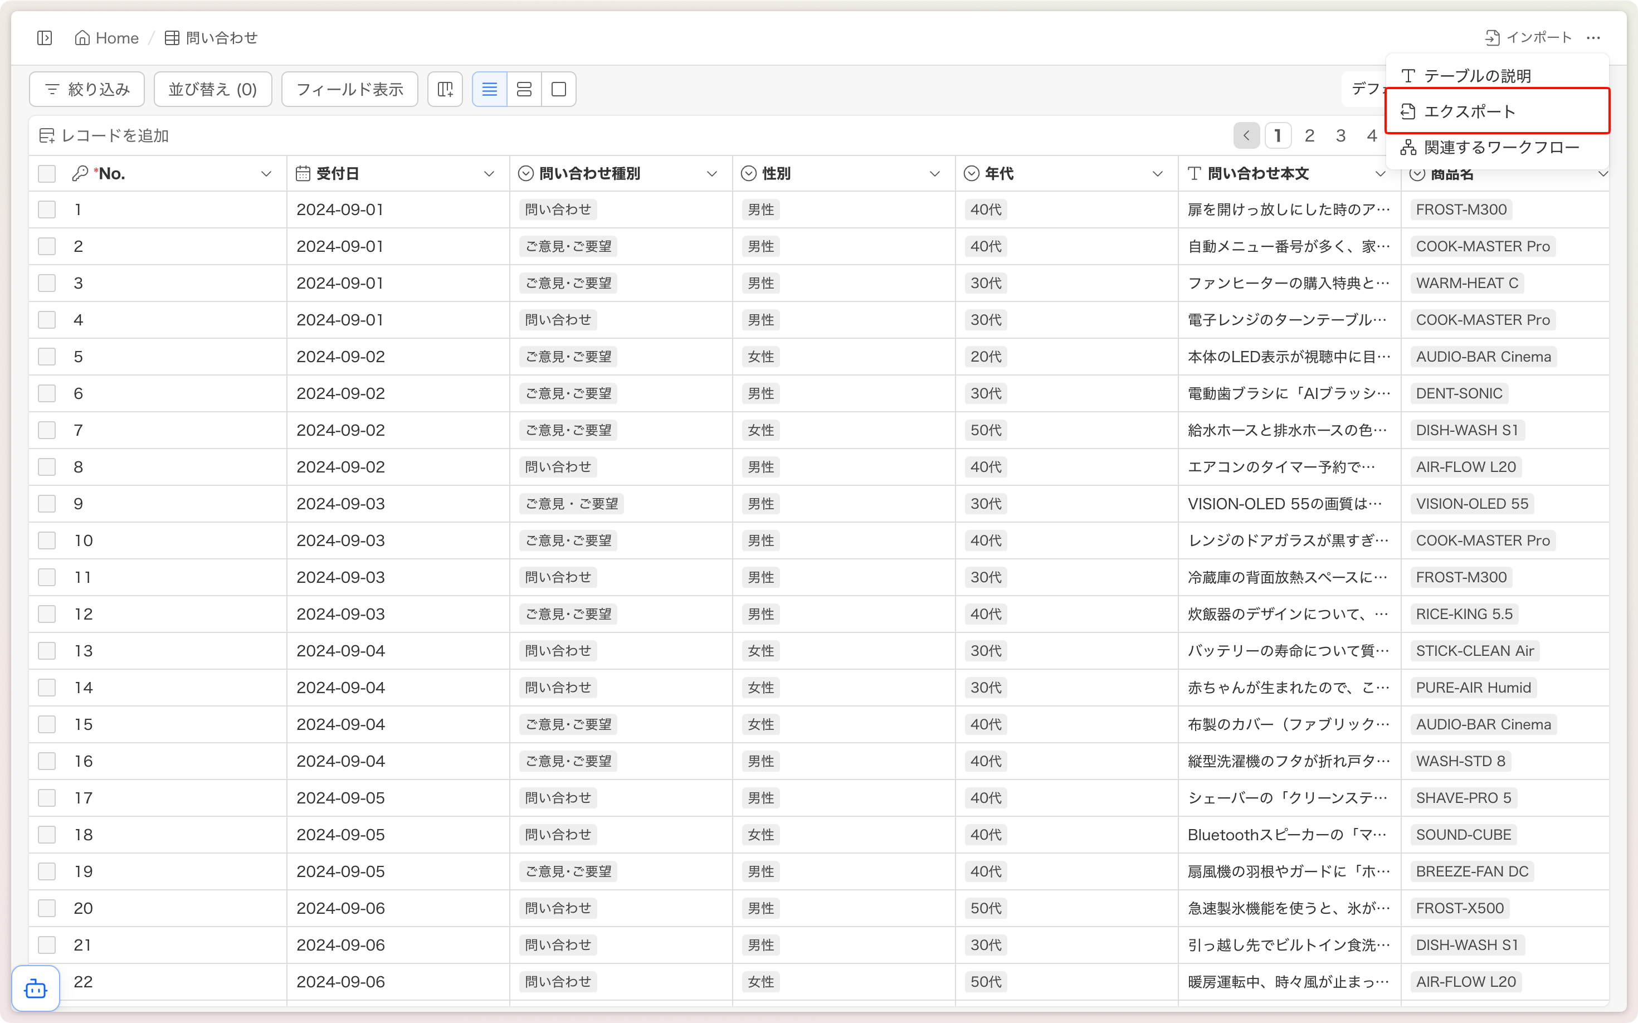Switch to card square view icon
1638x1023 pixels.
pyautogui.click(x=559, y=89)
